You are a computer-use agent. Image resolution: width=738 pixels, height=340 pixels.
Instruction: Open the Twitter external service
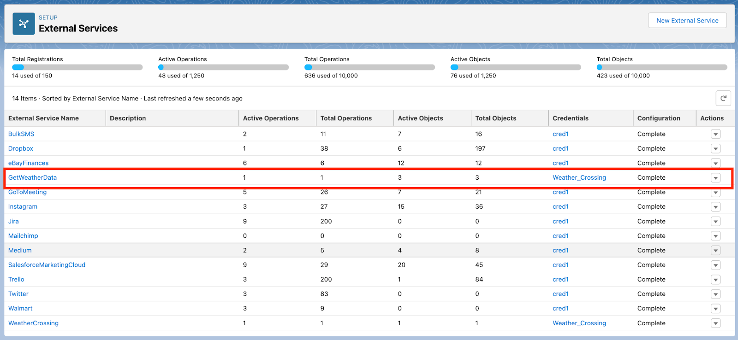(x=18, y=294)
